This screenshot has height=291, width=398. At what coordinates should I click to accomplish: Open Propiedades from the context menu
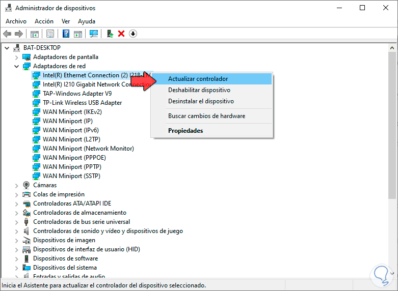click(x=211, y=131)
